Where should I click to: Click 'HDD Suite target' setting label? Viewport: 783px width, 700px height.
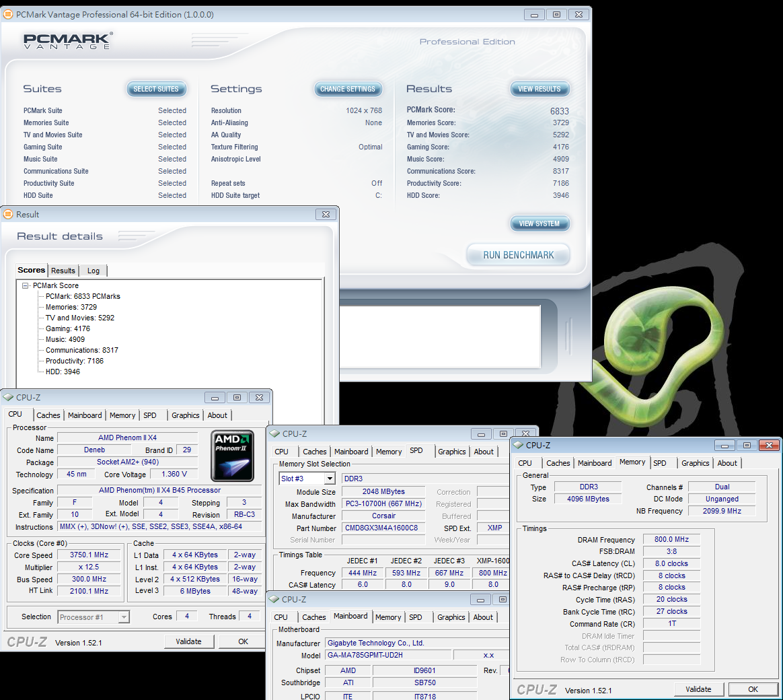pyautogui.click(x=235, y=195)
